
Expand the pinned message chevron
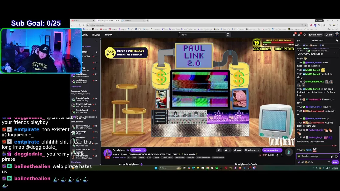pos(335,53)
